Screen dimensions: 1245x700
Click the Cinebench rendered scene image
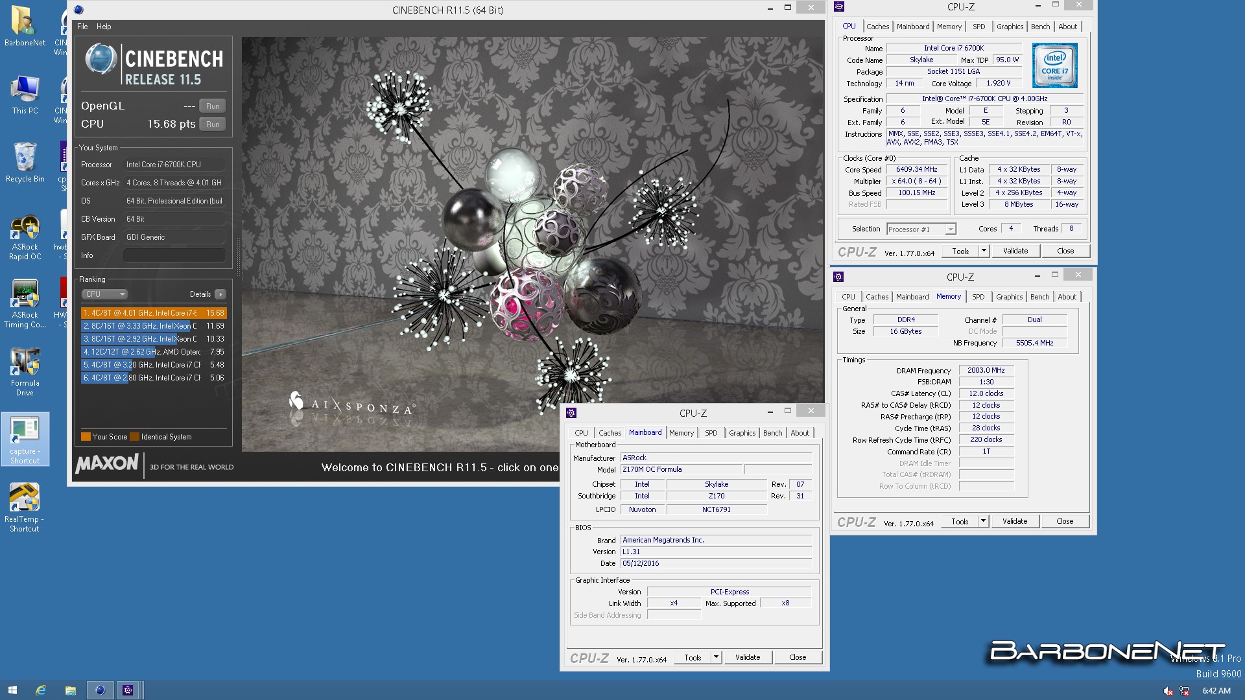point(532,244)
